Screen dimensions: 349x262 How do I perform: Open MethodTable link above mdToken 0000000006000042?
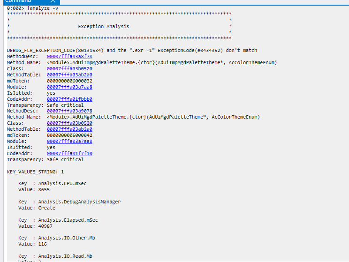(69, 129)
